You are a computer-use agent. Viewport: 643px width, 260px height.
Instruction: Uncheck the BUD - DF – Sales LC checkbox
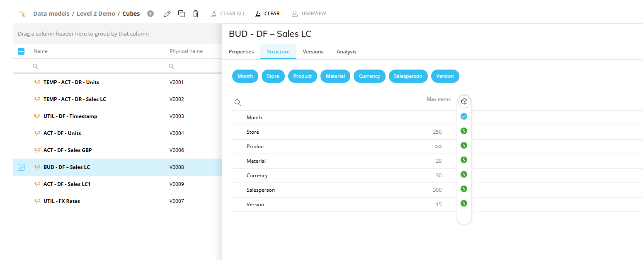[x=21, y=167]
